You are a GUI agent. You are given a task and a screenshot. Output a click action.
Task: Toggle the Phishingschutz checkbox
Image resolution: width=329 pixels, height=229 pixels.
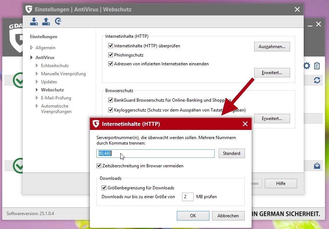pos(110,55)
